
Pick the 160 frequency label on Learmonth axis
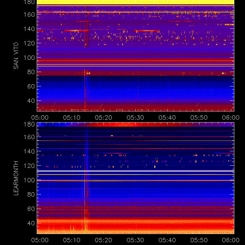[x=29, y=137]
